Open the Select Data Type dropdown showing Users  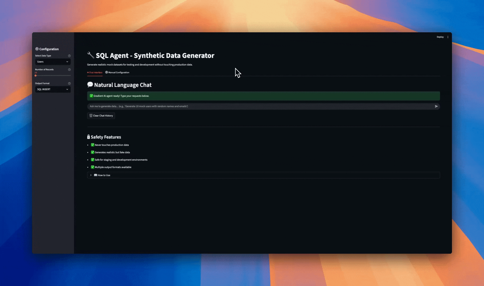(53, 62)
